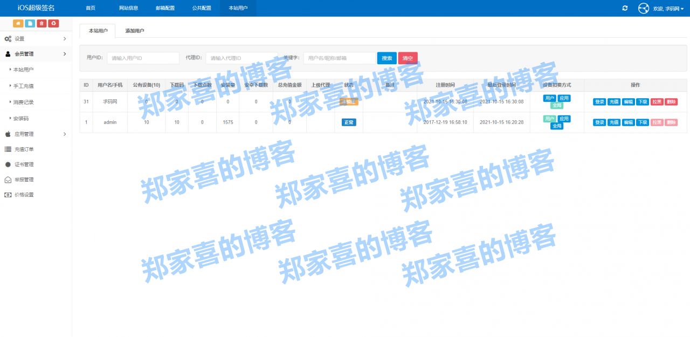Focus the 用户ID input field

143,58
